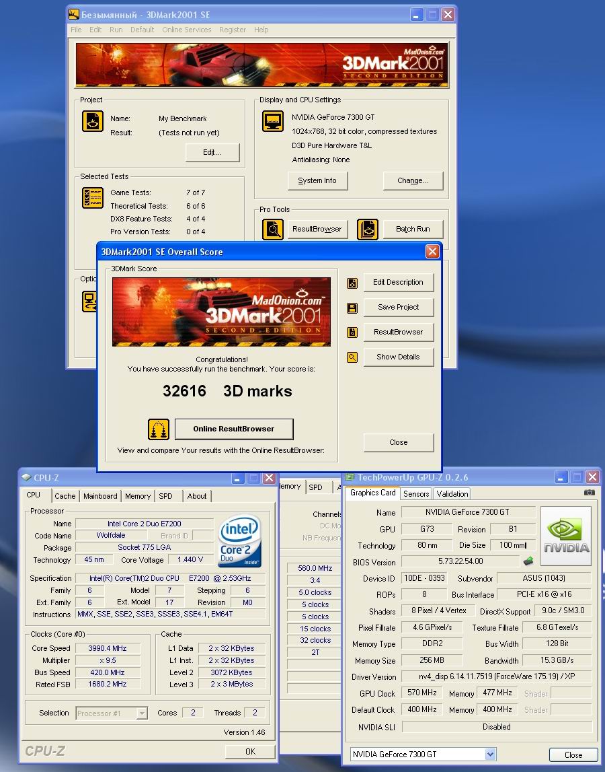Click the System Info button
Viewport: 605px width, 772px height.
[x=317, y=180]
